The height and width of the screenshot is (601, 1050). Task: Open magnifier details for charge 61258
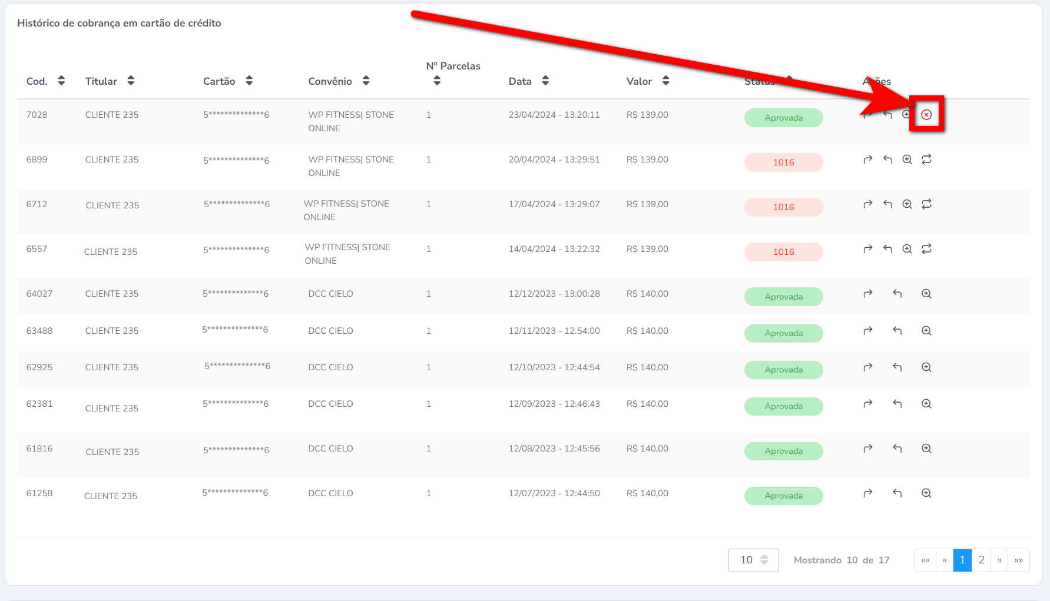coord(926,493)
